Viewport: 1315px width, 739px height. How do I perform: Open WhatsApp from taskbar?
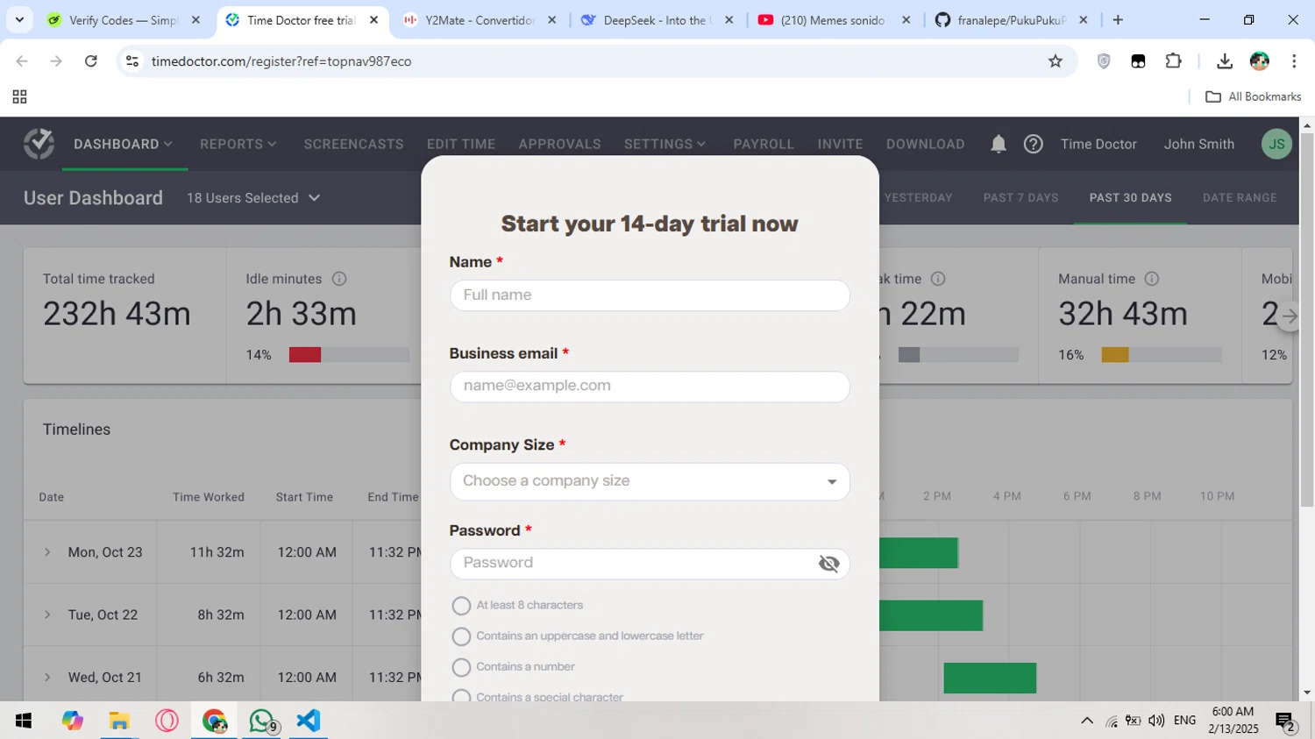pyautogui.click(x=261, y=721)
